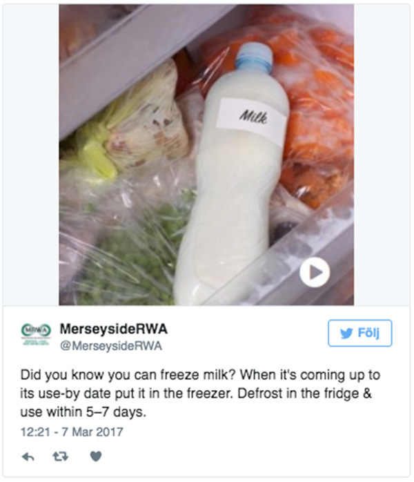Visit the @MerseysideRWA handle link
Image resolution: width=414 pixels, height=482 pixels.
click(x=111, y=346)
